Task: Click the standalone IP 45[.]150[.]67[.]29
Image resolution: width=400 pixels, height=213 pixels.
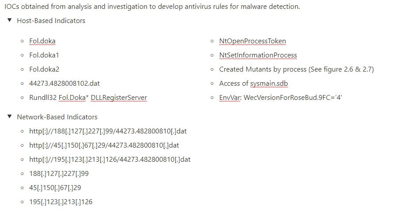Action: coord(55,188)
